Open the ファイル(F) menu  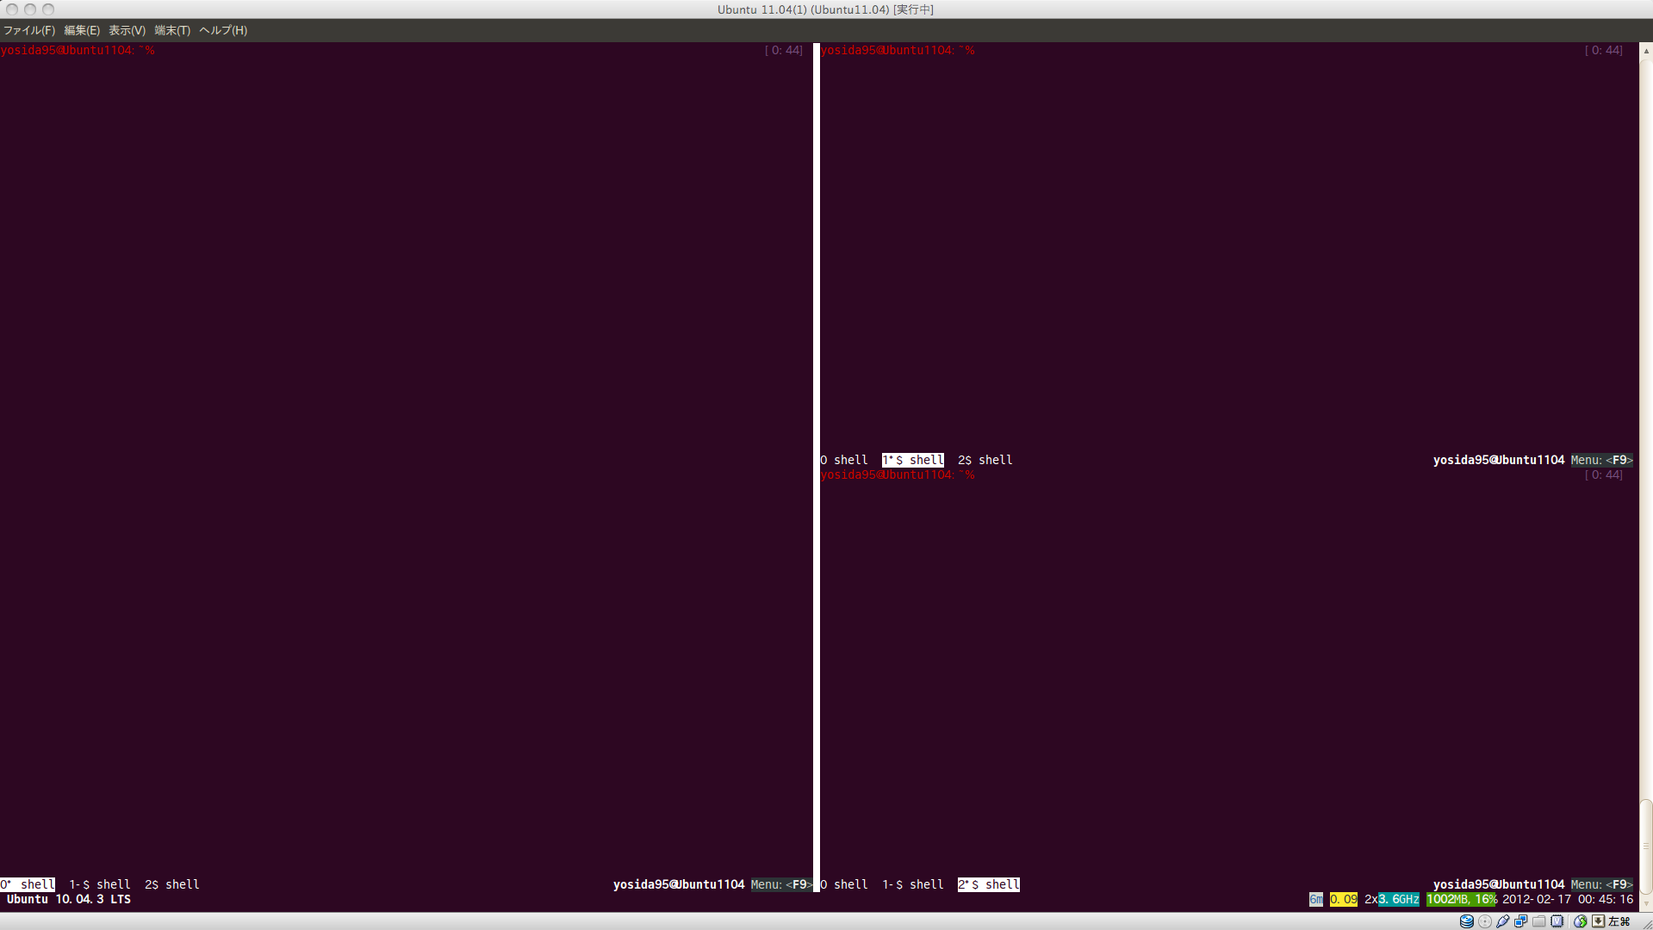pos(29,30)
